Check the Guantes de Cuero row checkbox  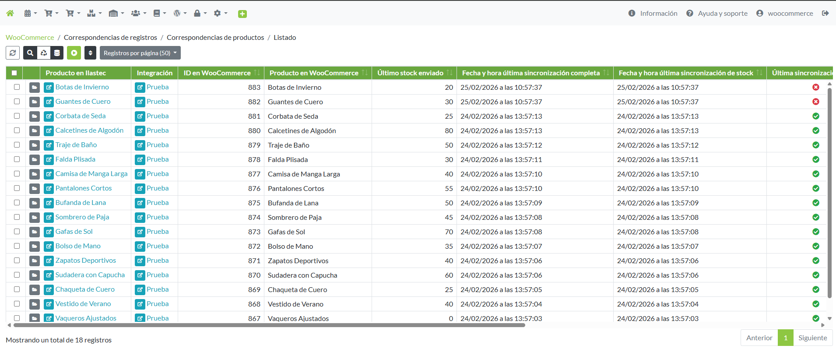pos(17,102)
